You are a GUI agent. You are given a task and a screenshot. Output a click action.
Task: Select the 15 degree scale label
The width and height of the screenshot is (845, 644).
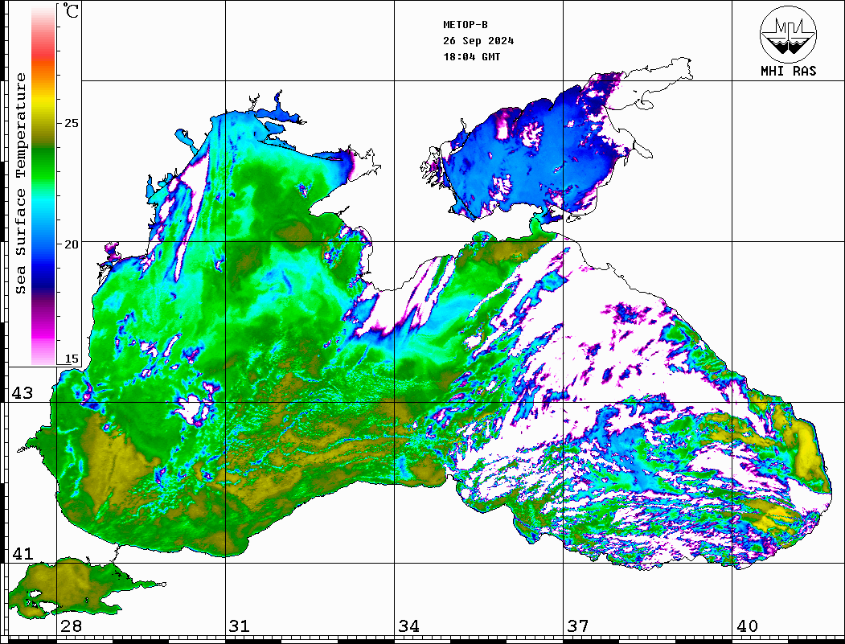[72, 359]
